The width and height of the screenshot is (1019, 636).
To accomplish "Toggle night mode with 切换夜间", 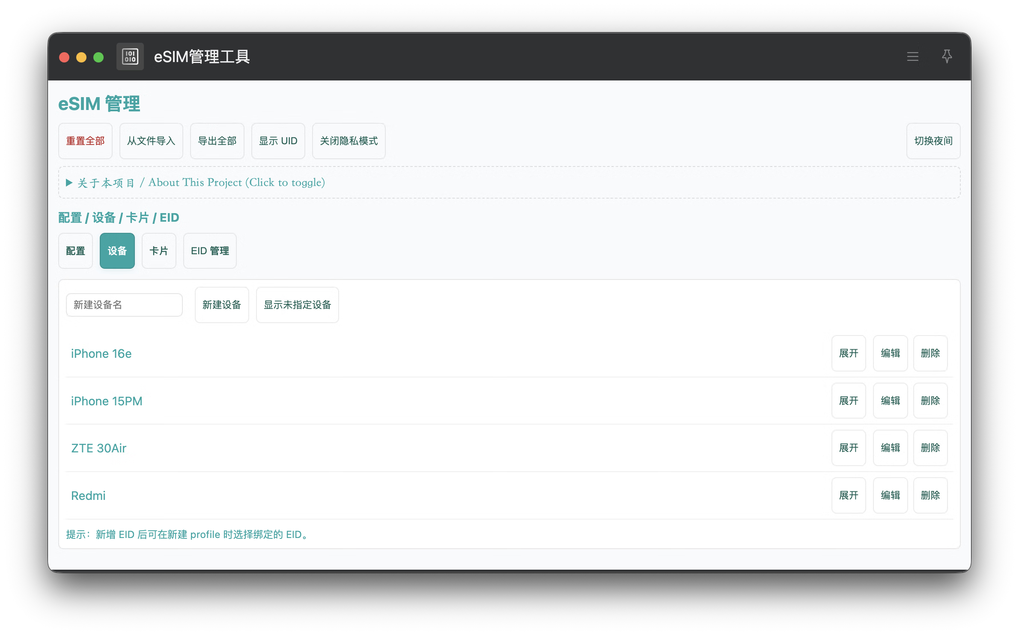I will [933, 141].
